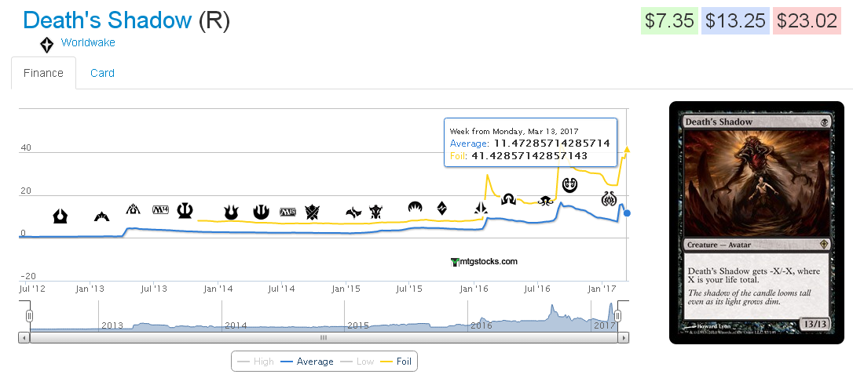Click the left range handle in navigator
Image resolution: width=853 pixels, height=378 pixels.
coord(30,315)
